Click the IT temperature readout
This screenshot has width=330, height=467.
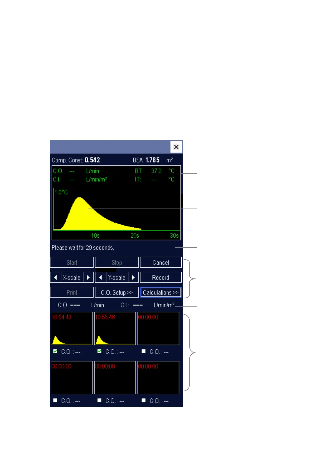[155, 179]
